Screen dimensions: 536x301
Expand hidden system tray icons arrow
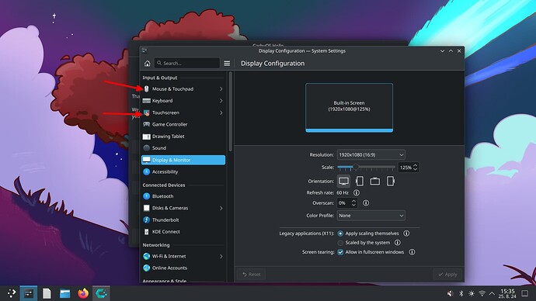492,293
